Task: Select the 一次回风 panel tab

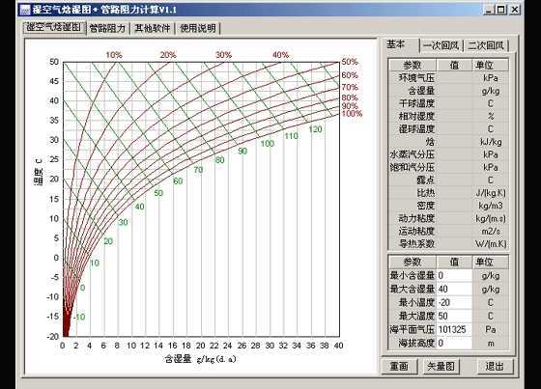Action: pyautogui.click(x=441, y=45)
